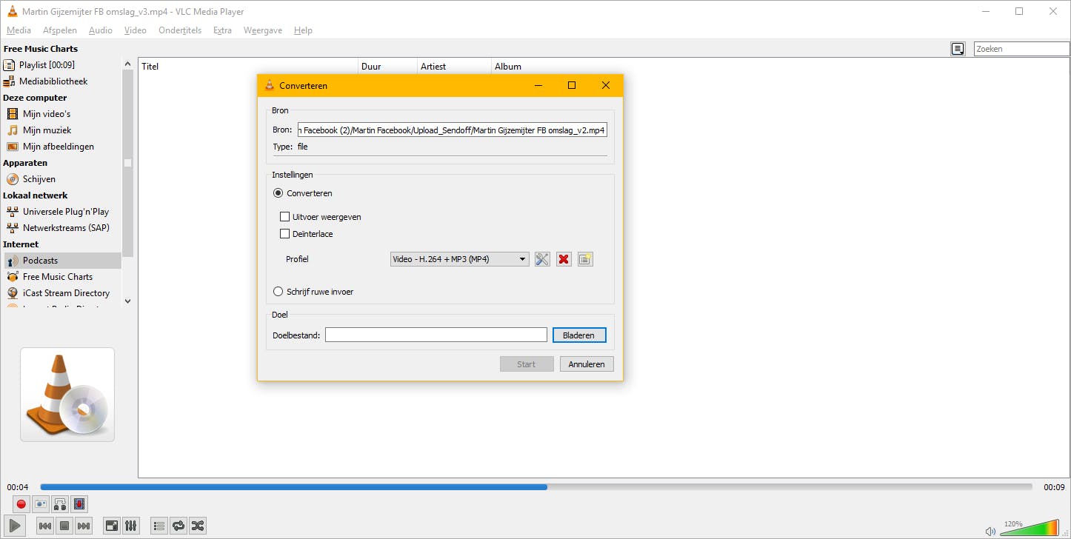
Task: Click into the Doelbestand text field
Action: point(436,335)
